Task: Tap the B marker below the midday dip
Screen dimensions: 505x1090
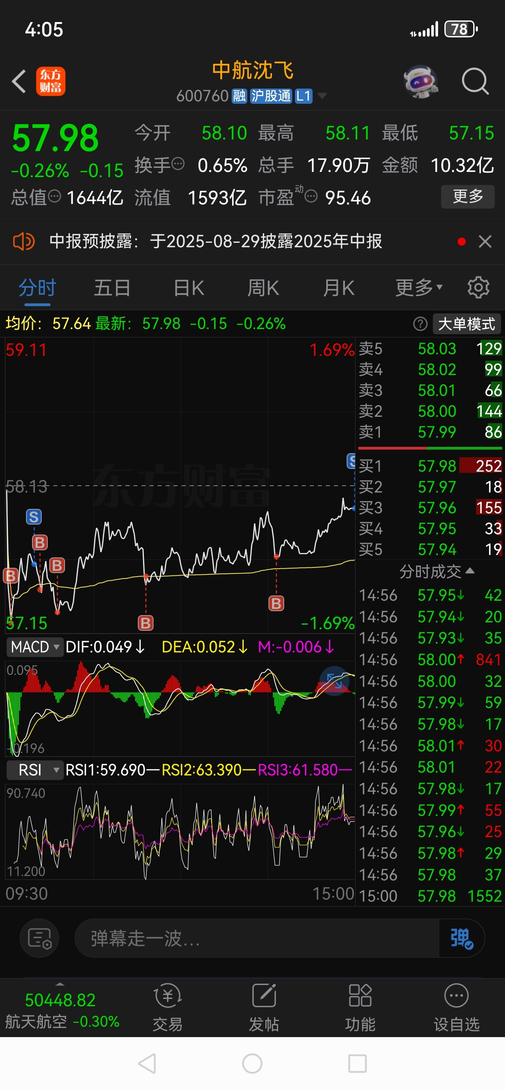Action: [145, 623]
